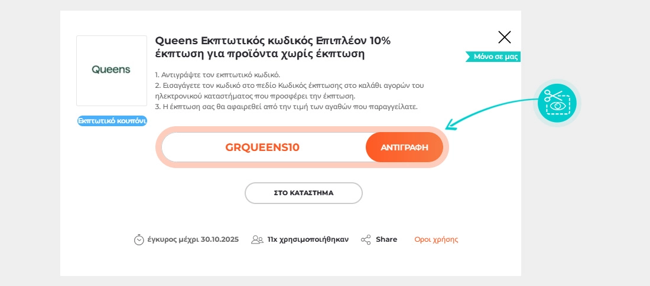Select the GRQUEENS10 coupon code field

click(x=262, y=147)
